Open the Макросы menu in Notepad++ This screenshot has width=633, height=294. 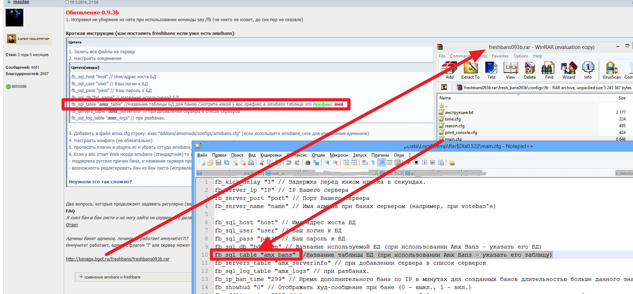point(339,155)
